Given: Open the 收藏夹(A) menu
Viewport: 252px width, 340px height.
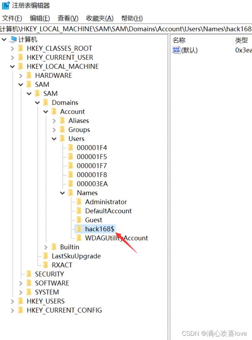Looking at the screenshot, I should coord(100,18).
